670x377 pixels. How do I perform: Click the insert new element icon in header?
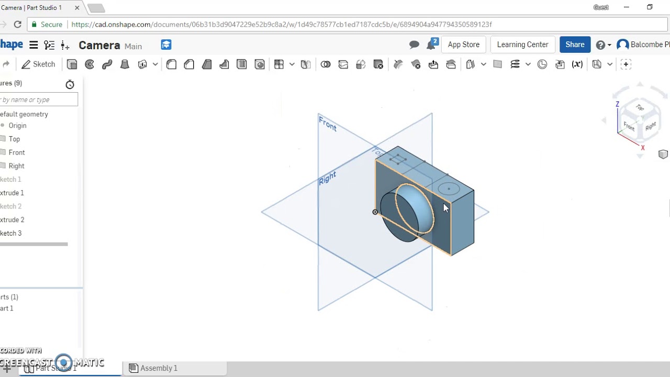point(65,45)
